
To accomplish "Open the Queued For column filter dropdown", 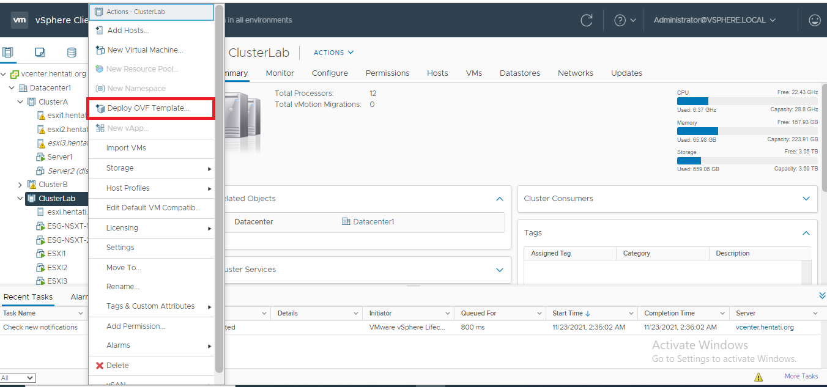I will click(x=540, y=314).
